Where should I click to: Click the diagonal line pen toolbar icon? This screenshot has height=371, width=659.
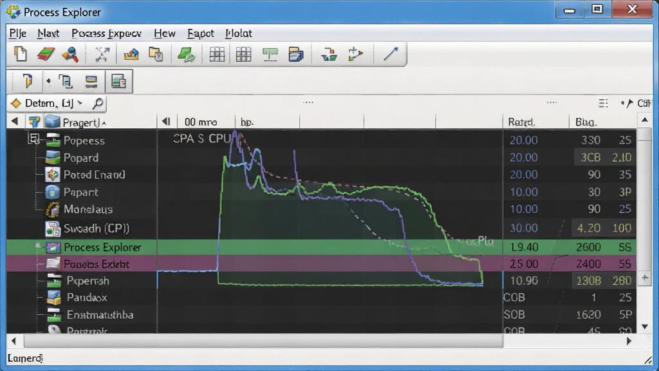coord(391,54)
